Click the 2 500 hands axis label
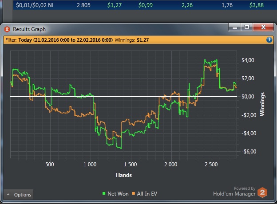 point(211,165)
